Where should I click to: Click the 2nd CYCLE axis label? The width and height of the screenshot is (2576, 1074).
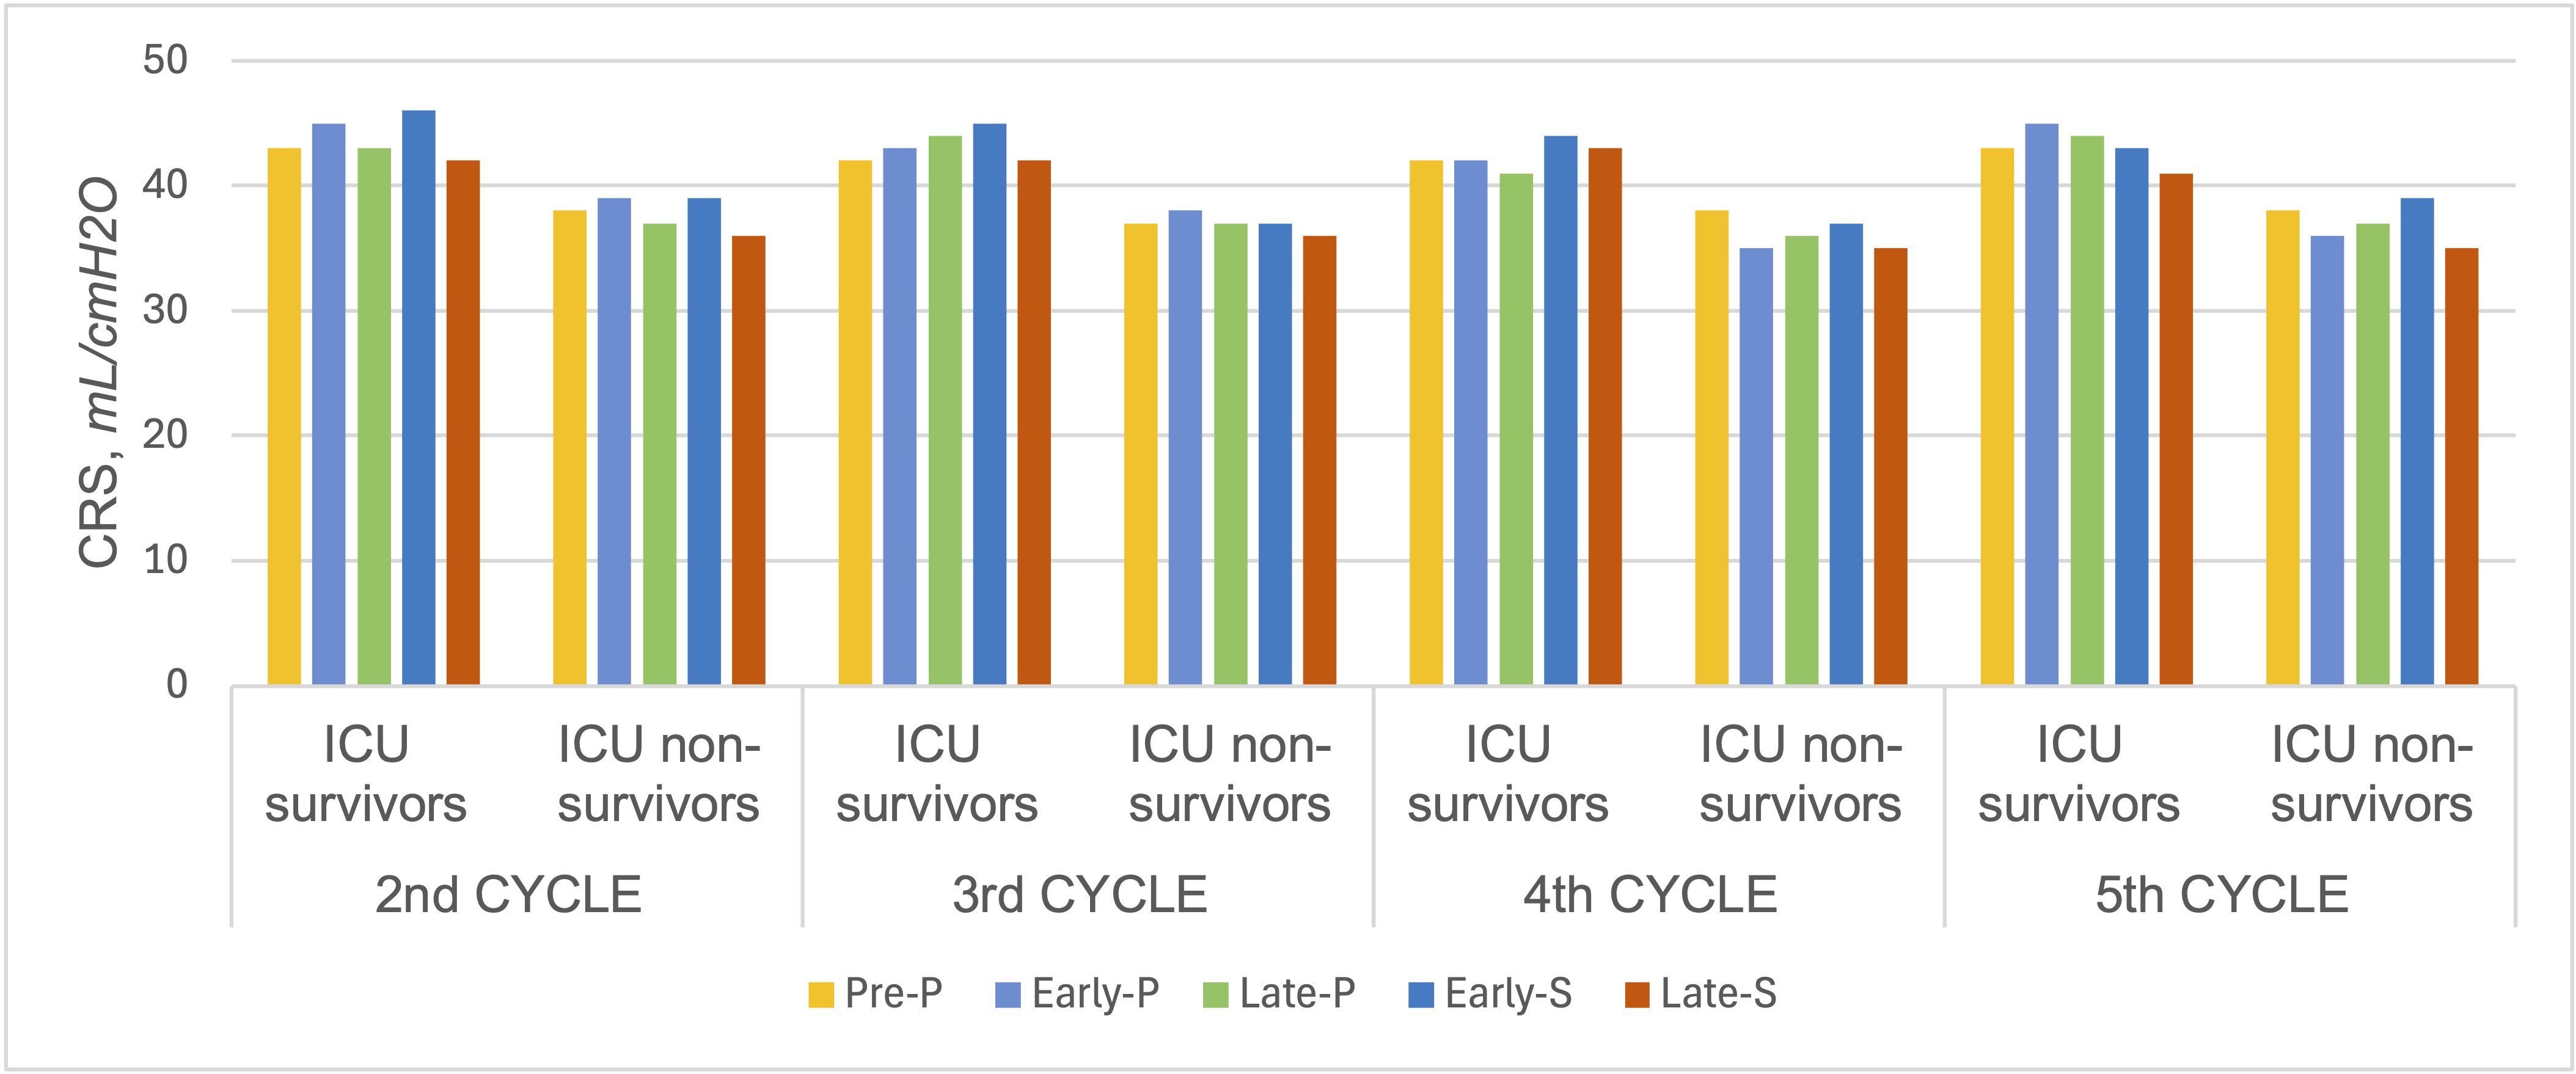pyautogui.click(x=508, y=895)
